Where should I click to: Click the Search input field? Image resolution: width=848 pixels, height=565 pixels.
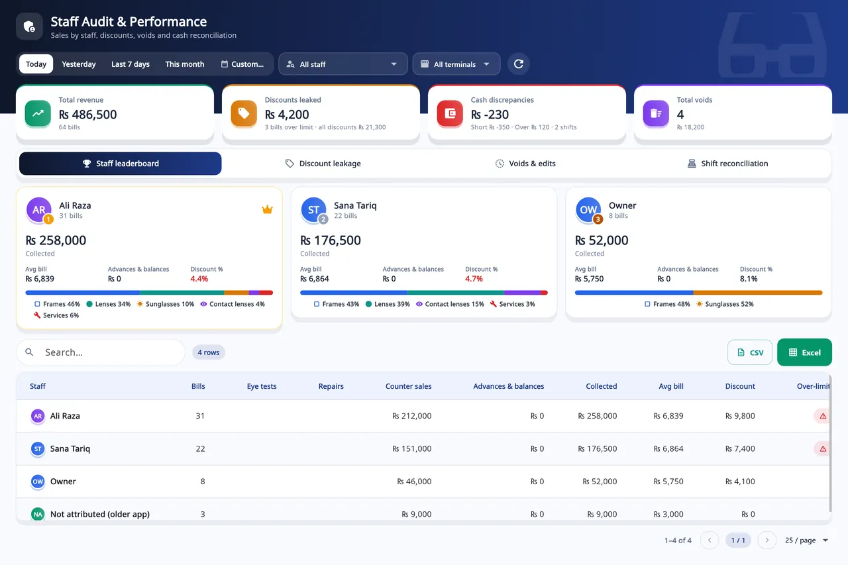click(x=101, y=352)
